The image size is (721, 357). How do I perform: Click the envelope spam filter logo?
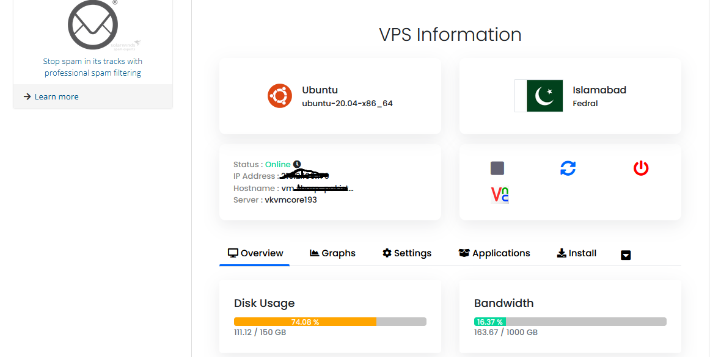[93, 24]
